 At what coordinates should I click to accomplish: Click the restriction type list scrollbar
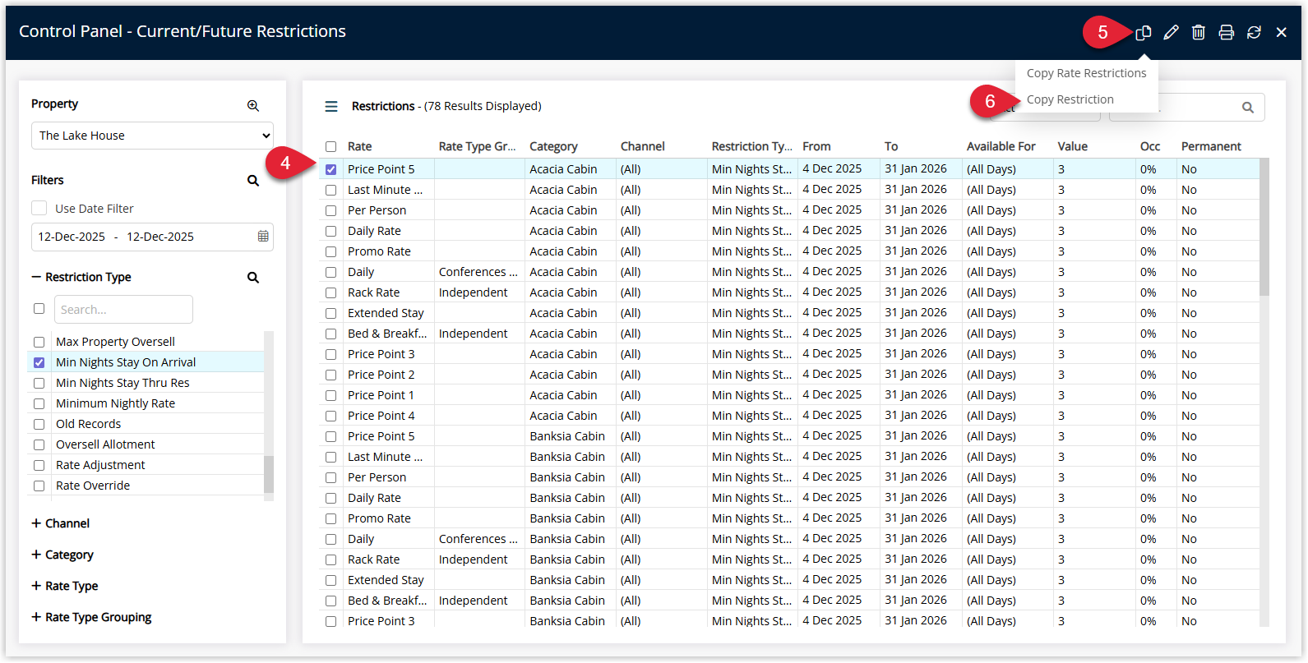coord(268,474)
